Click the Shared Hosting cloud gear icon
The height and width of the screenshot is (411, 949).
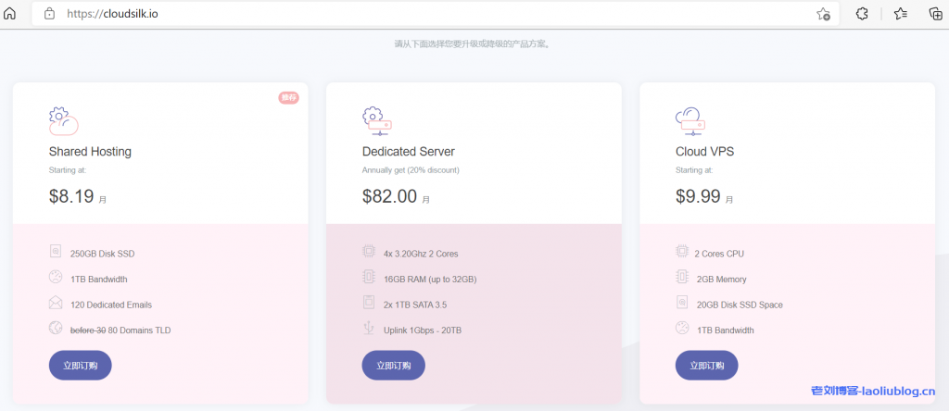64,121
